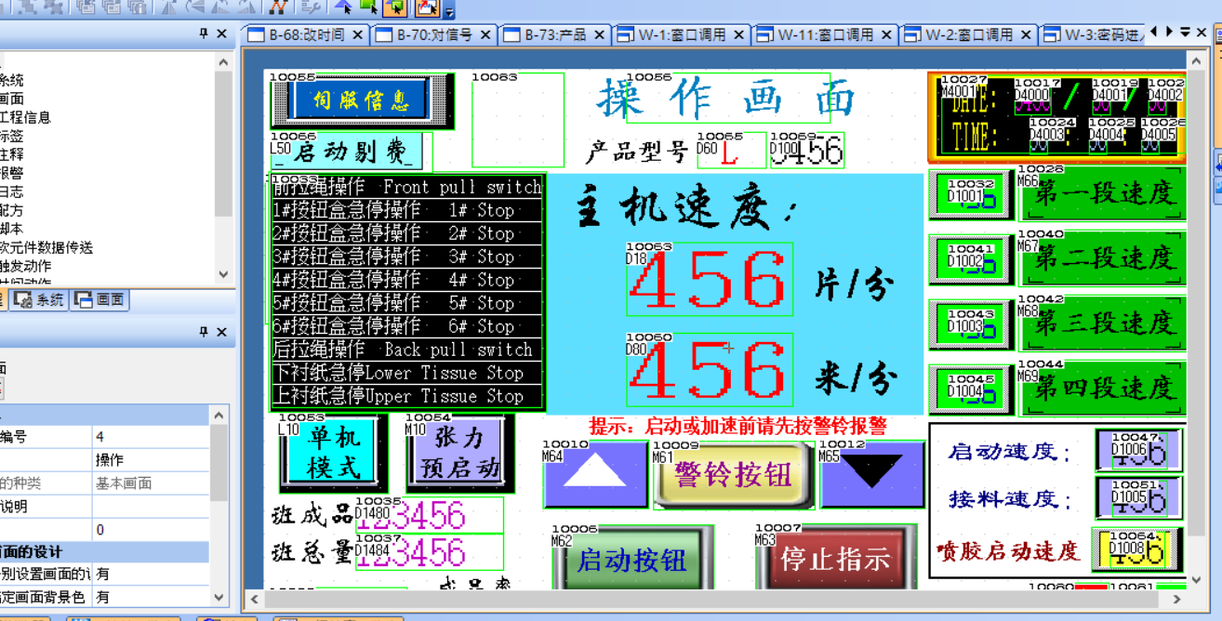
Task: Click the canvas horizontal scrollbar left arrow
Action: [253, 600]
